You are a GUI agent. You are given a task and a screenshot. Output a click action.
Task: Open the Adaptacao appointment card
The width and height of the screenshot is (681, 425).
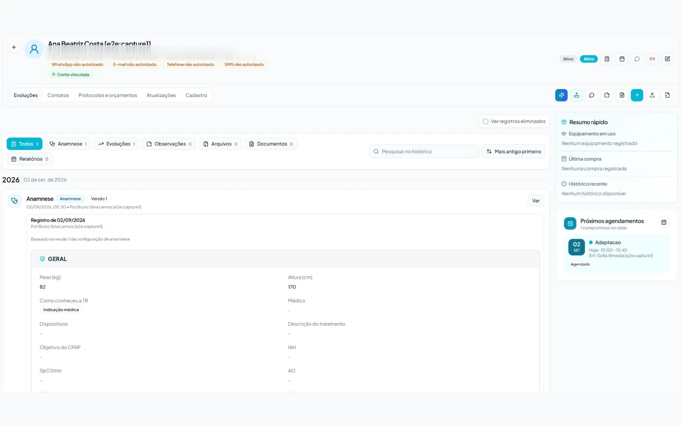[x=617, y=253]
